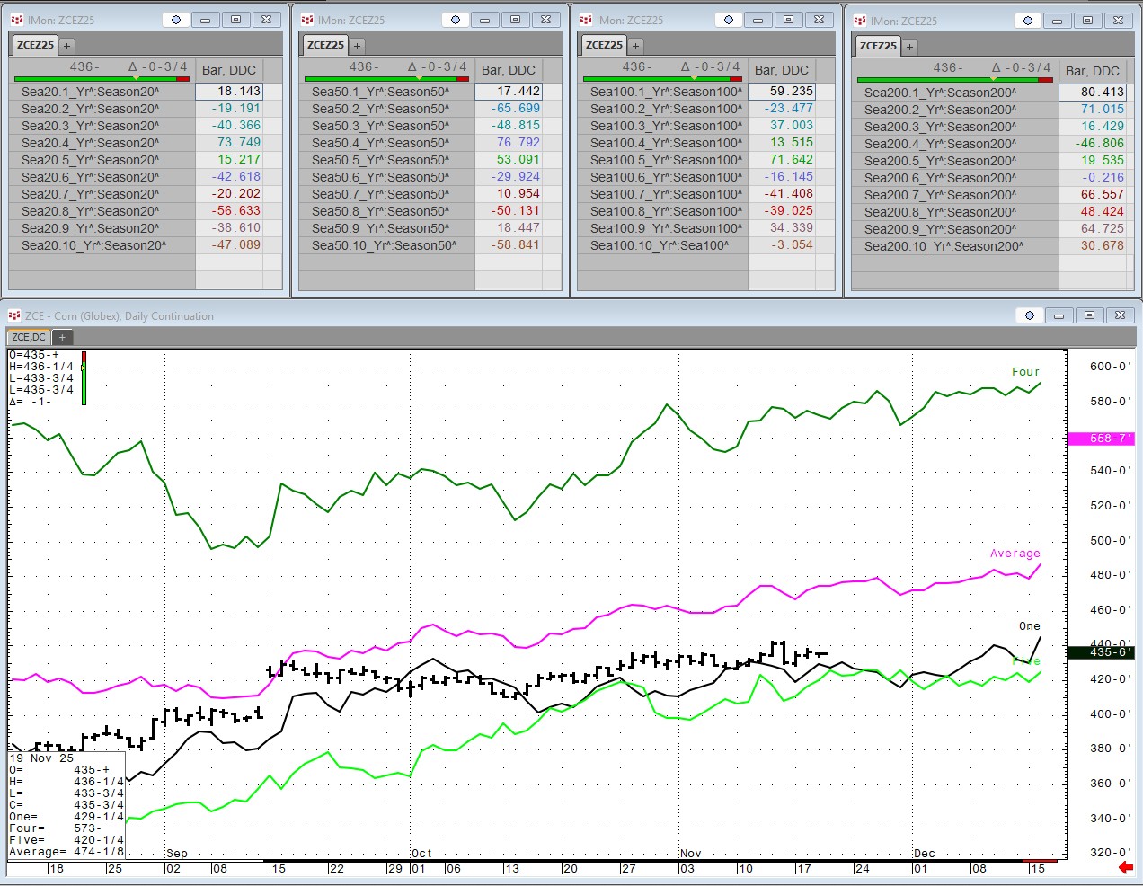This screenshot has width=1143, height=886.
Task: Add a new tab next to ZCE,DC
Action: pos(62,337)
